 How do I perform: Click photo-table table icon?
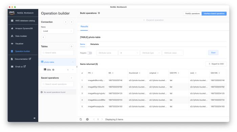point(42,62)
